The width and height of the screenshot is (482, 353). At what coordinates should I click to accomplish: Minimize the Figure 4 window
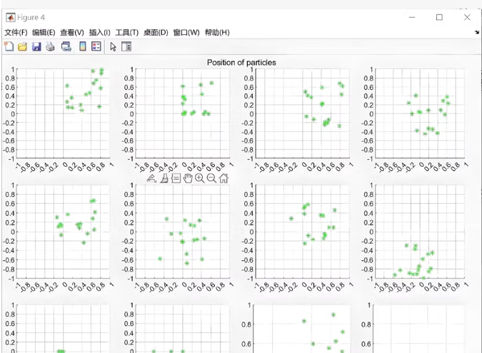click(412, 17)
